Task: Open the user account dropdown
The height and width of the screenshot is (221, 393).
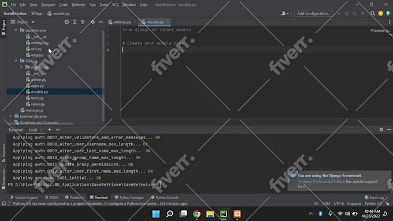Action: click(x=285, y=13)
